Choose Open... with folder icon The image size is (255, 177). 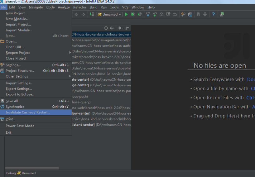[x=36, y=41]
